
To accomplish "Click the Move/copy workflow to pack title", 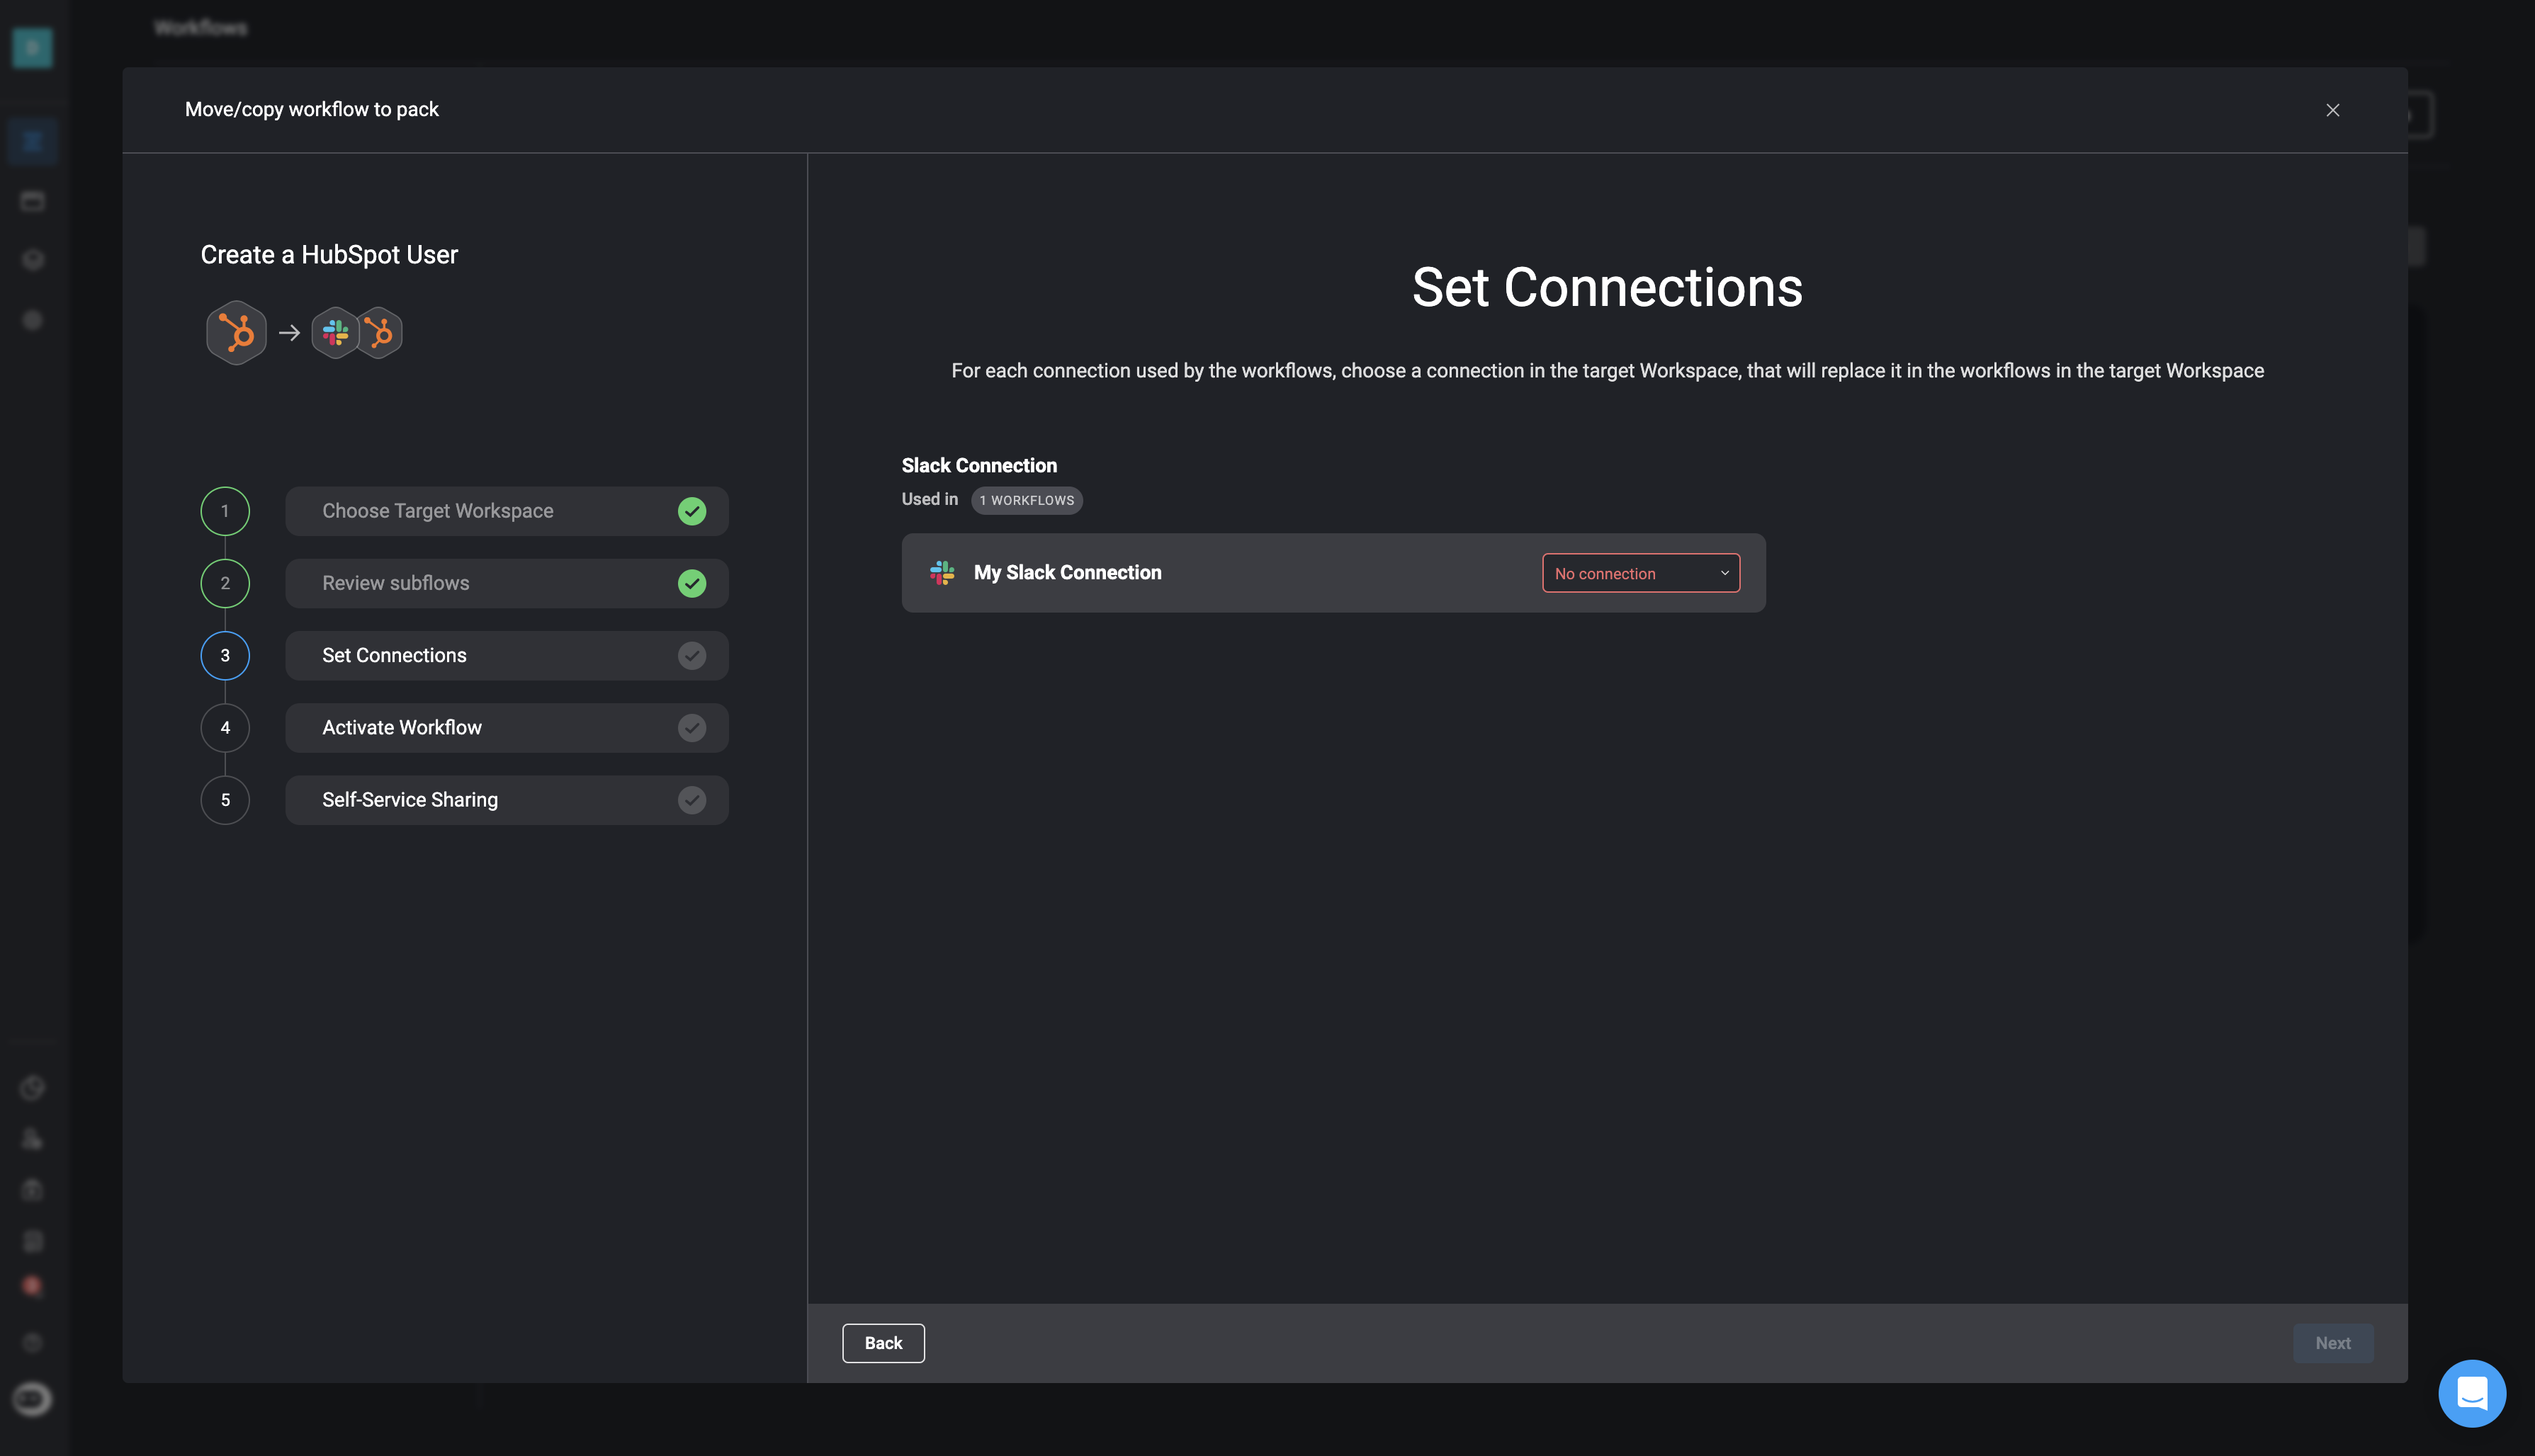I will coord(312,109).
